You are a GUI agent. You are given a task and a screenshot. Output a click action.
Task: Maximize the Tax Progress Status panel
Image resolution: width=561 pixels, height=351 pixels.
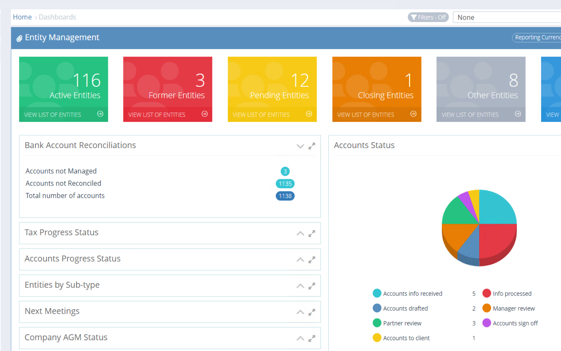(x=312, y=234)
